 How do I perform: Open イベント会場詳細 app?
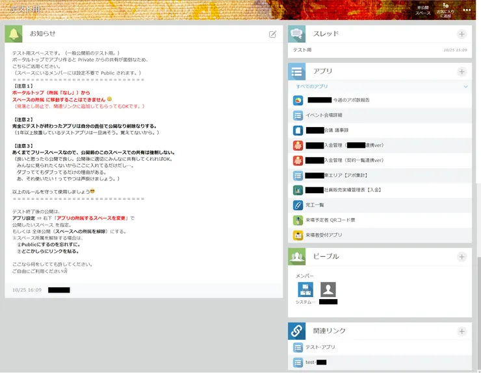coord(324,115)
